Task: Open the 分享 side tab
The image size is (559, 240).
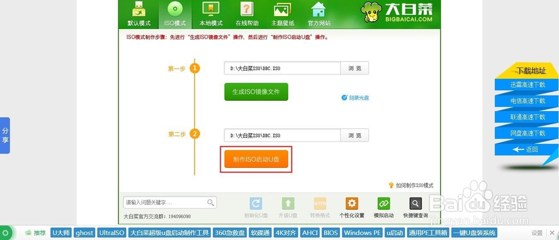Action: (x=5, y=135)
